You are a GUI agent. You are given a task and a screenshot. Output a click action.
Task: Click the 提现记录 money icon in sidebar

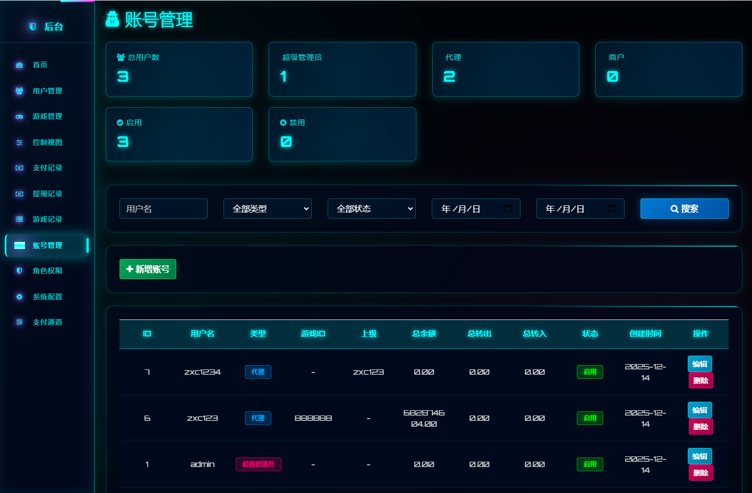pyautogui.click(x=20, y=194)
